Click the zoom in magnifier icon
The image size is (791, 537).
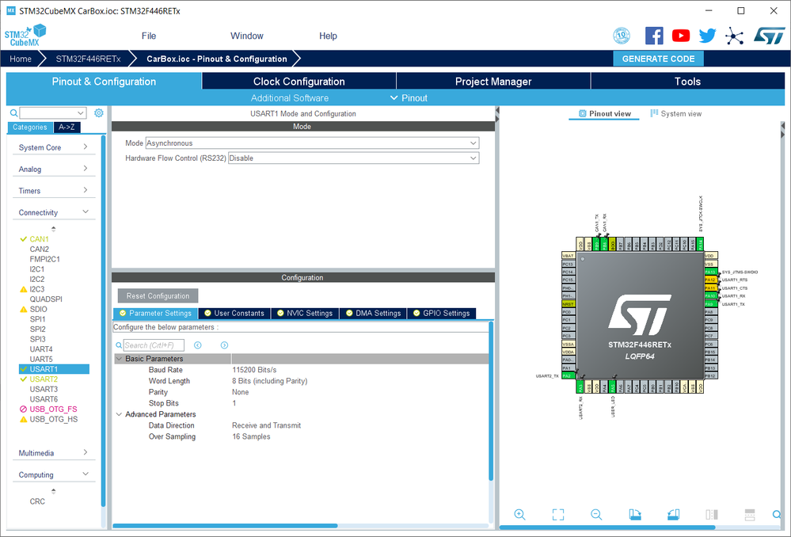[519, 515]
